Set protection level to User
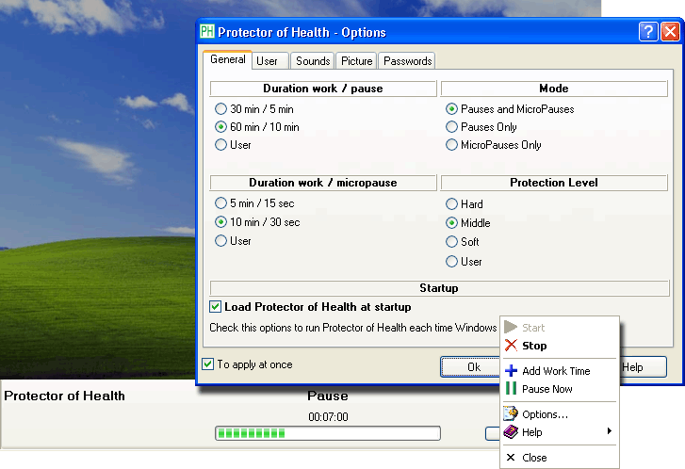 [464, 262]
